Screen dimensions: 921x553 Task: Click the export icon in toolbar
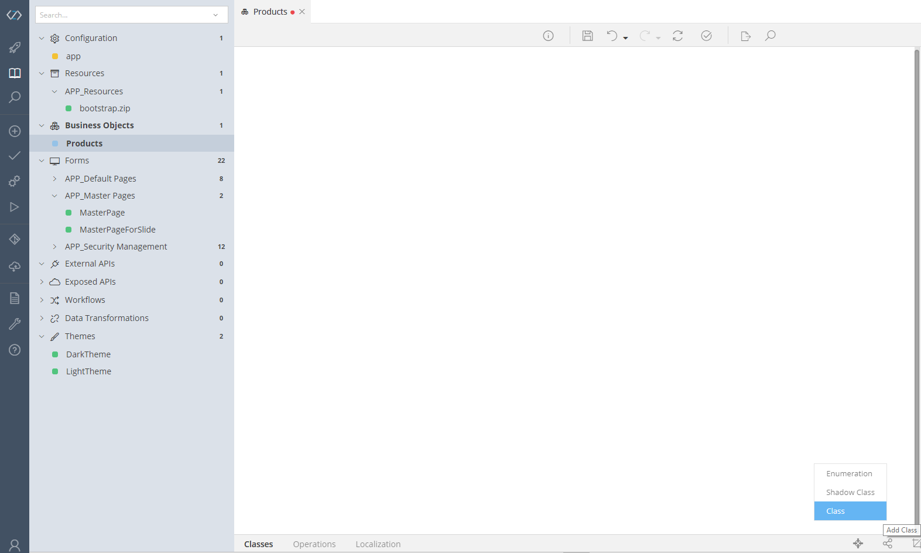tap(745, 36)
